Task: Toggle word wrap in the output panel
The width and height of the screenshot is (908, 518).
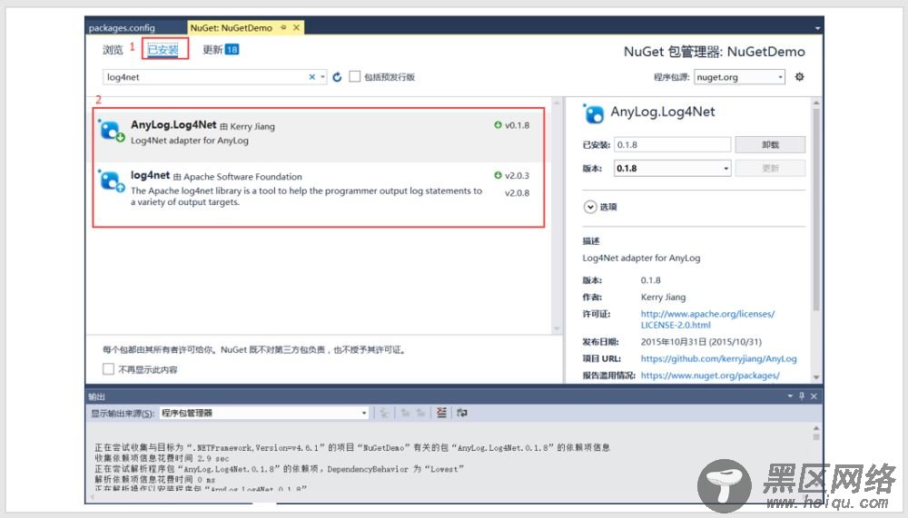Action: point(461,413)
